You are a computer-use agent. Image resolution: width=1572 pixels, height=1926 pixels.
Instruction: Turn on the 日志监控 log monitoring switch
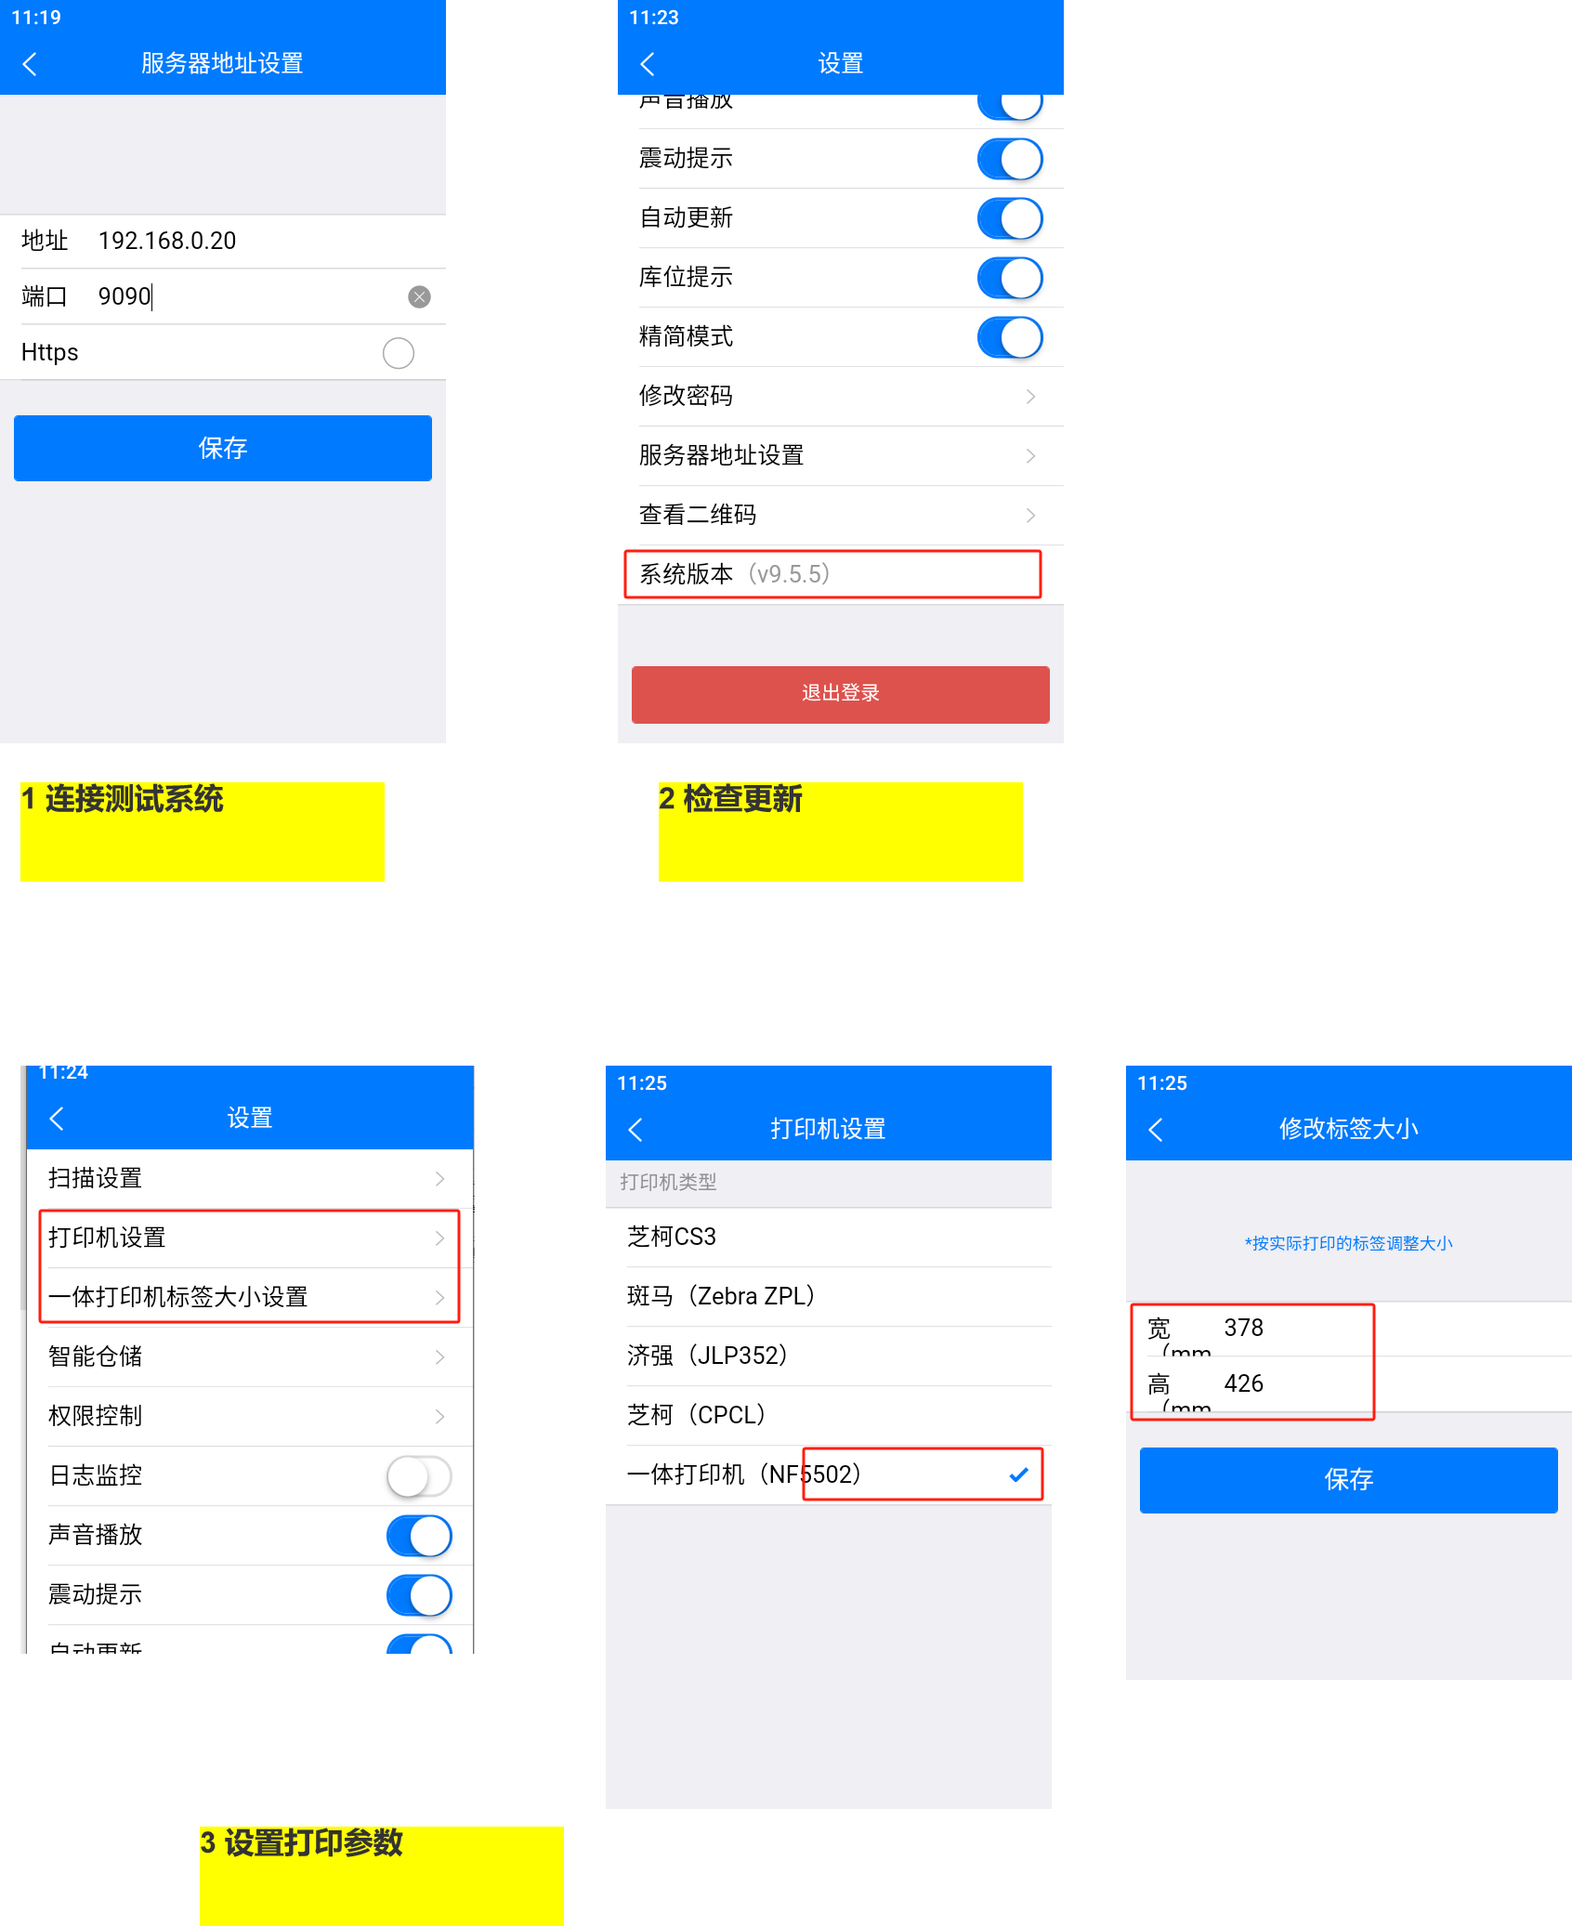pos(419,1476)
